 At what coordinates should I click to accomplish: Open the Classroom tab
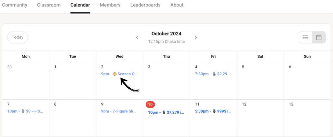(49, 5)
